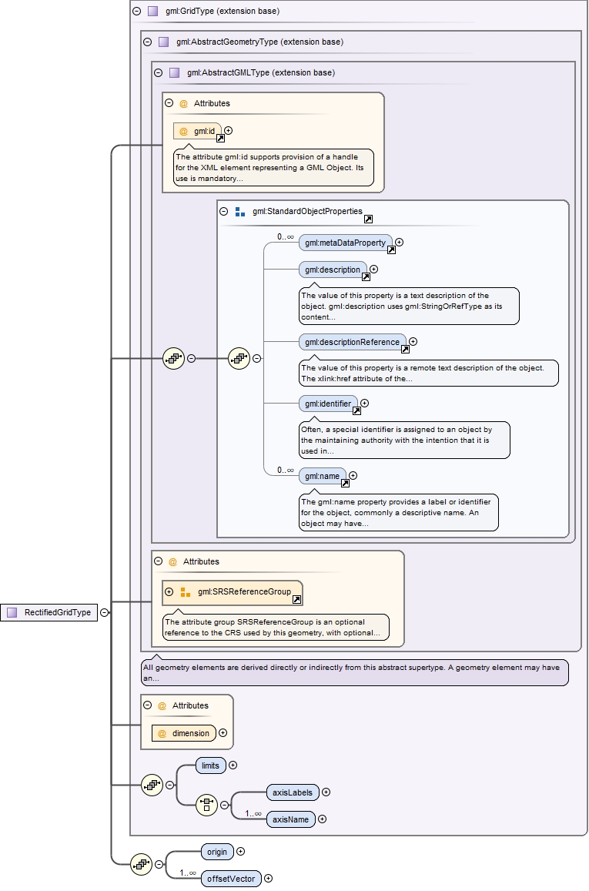
Task: Follow gml:SRSReferenceGroup reference arrow
Action: (x=296, y=599)
